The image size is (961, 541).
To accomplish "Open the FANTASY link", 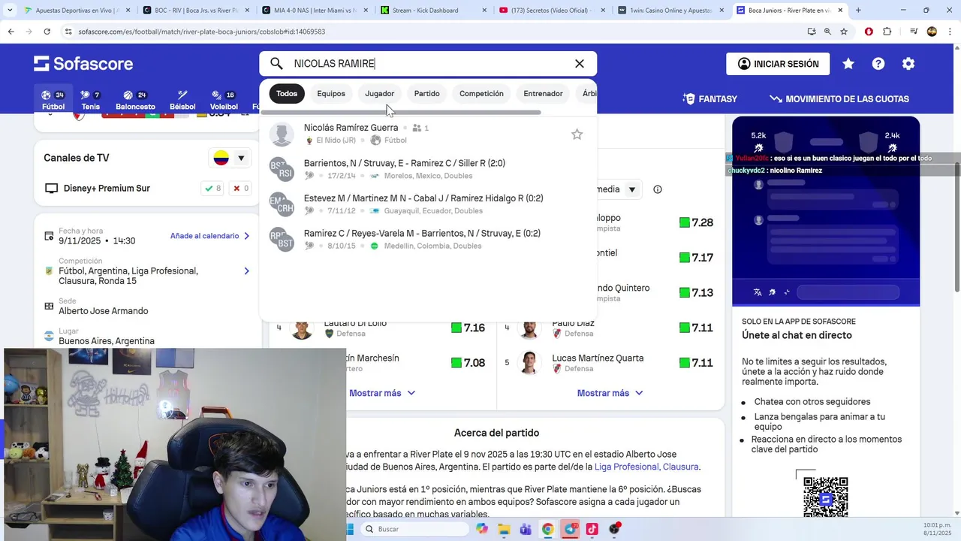I will pos(709,99).
